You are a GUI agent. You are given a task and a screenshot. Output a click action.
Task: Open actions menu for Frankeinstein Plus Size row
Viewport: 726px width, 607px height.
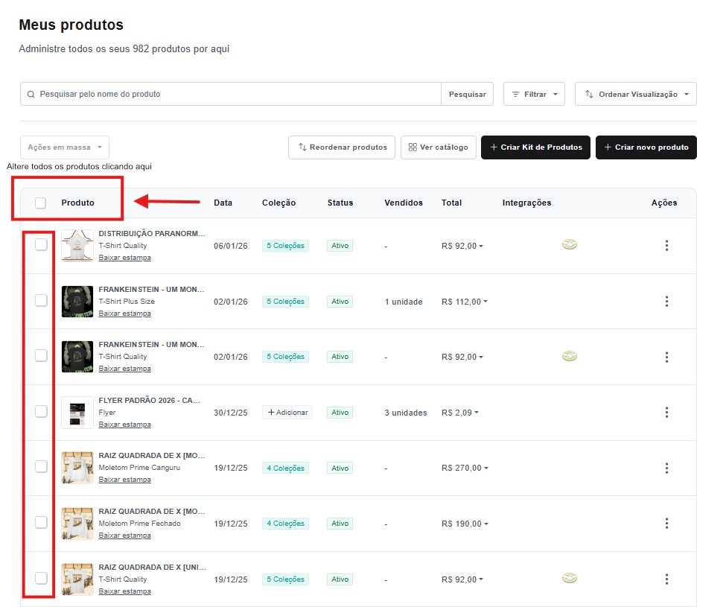click(x=666, y=302)
